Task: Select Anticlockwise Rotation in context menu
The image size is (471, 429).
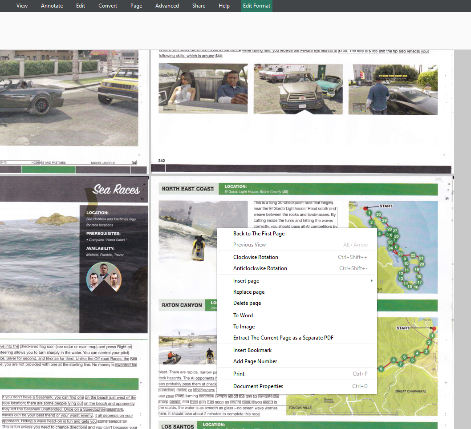Action: 297,268
